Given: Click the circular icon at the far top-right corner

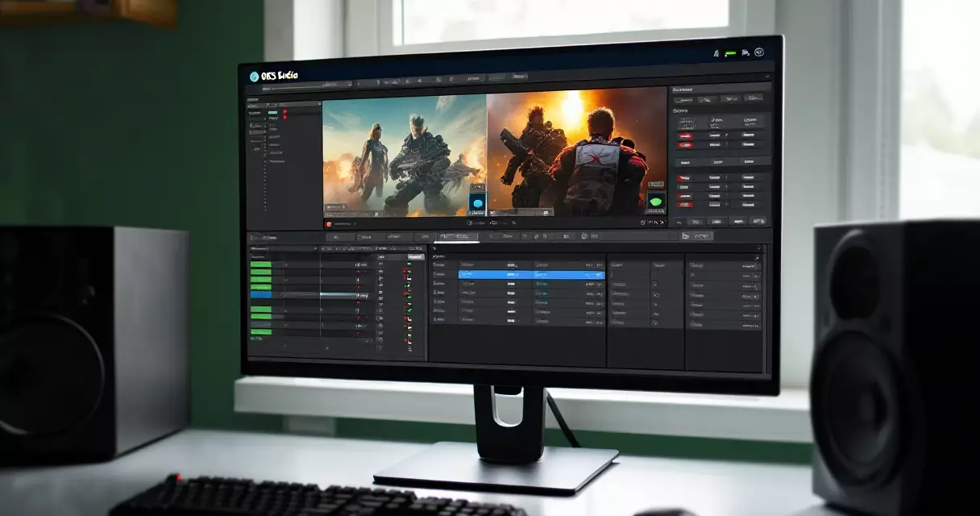Looking at the screenshot, I should coord(759,52).
